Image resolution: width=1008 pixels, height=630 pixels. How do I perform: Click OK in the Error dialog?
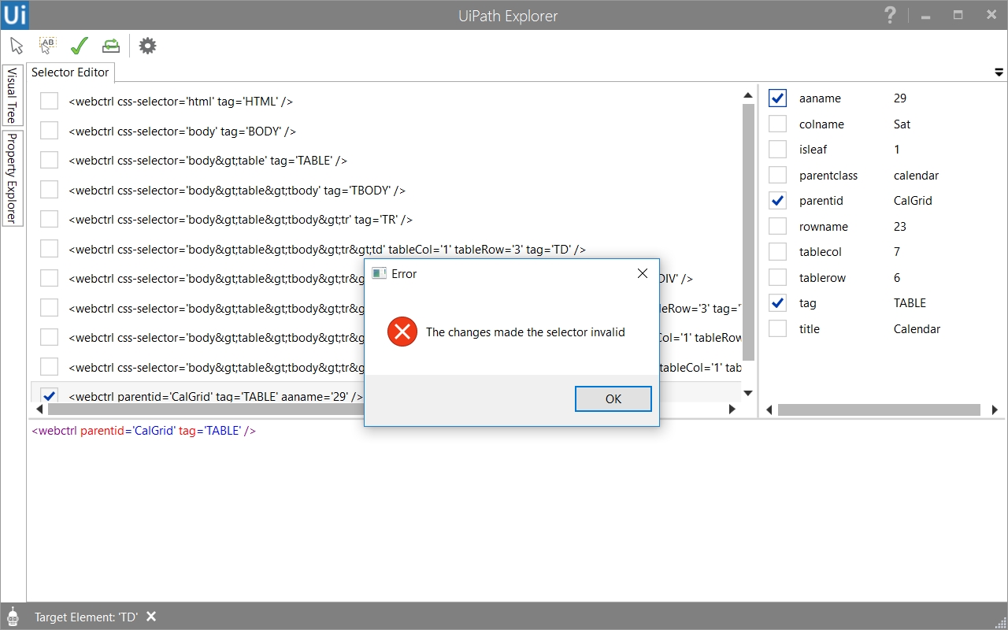point(613,398)
